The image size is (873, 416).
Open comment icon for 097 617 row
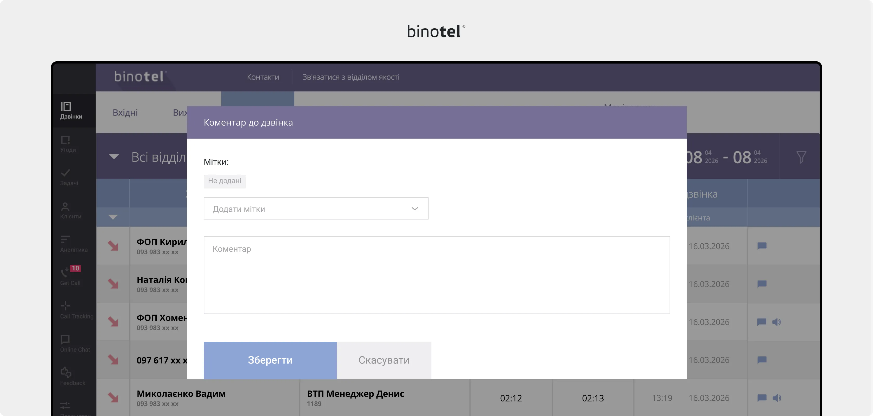click(x=762, y=360)
